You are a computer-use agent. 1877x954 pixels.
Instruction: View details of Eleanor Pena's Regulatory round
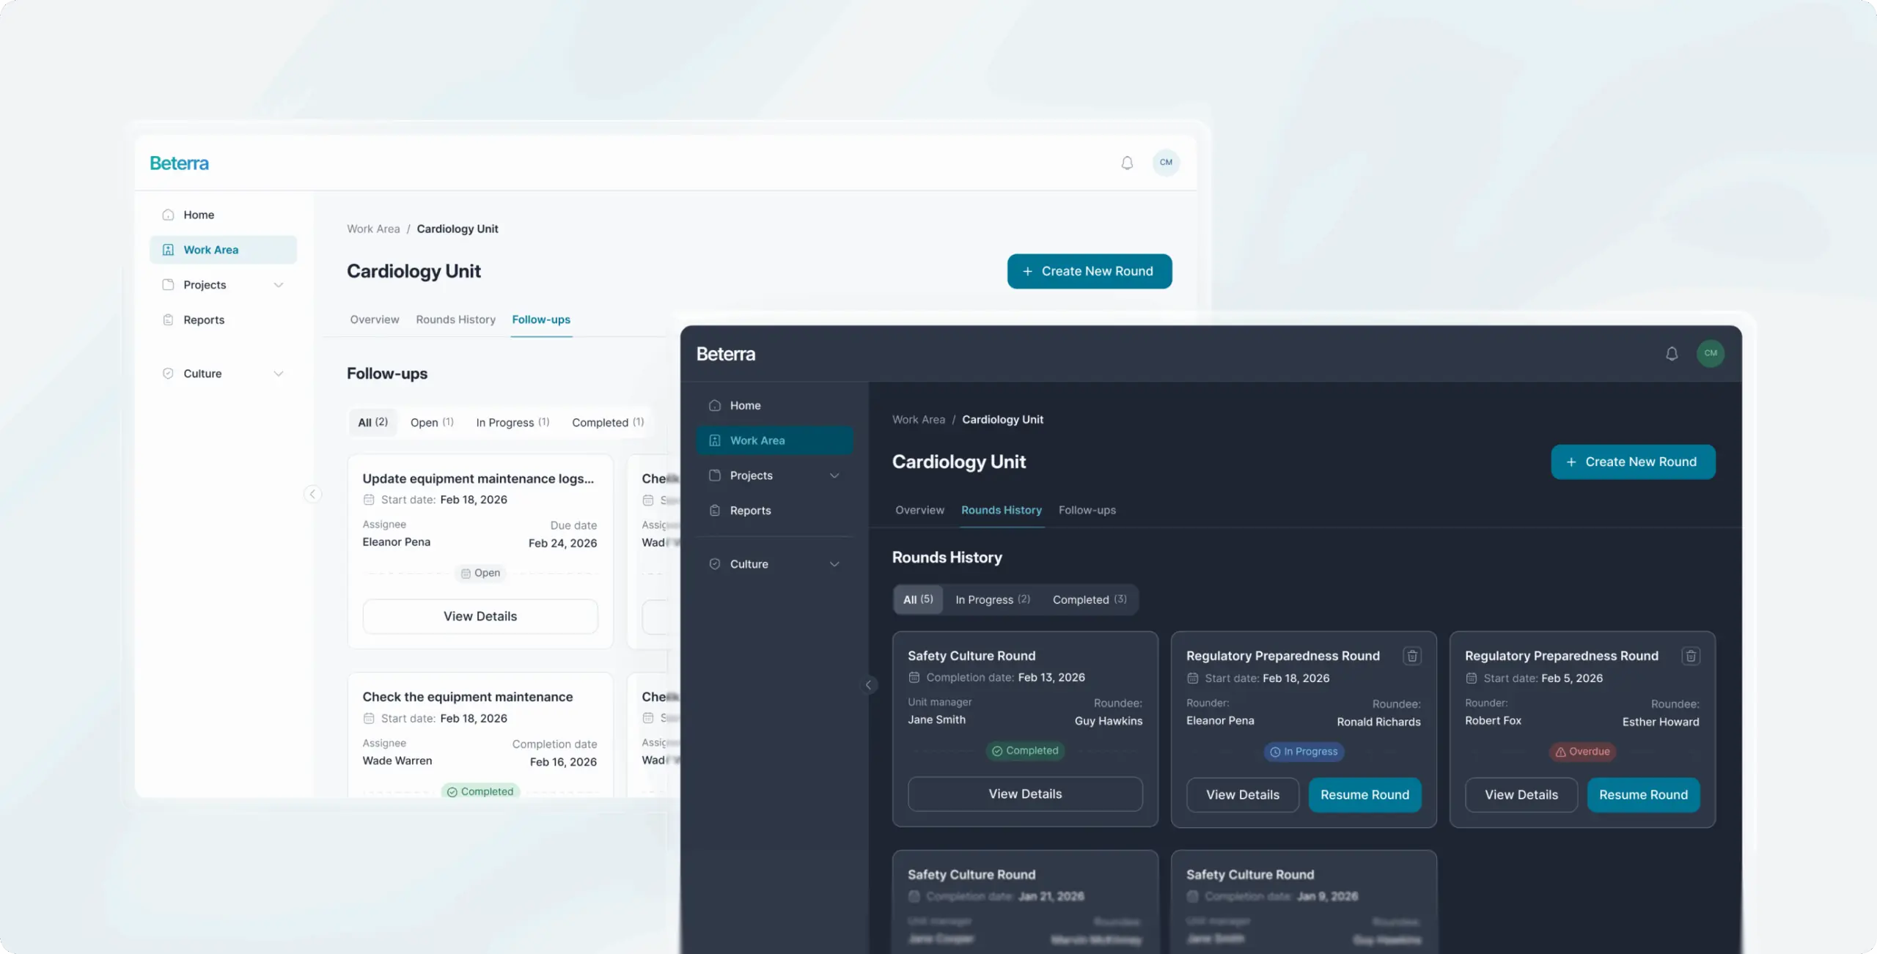click(x=1243, y=795)
